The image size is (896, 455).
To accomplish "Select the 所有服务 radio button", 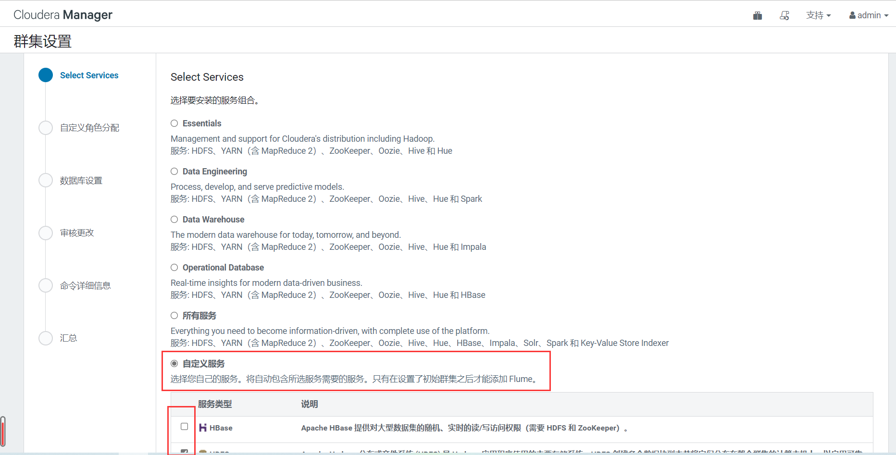I will tap(174, 316).
